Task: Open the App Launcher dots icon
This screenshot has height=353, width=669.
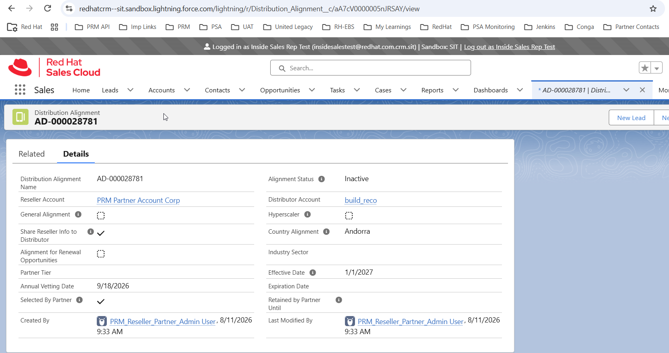Action: (20, 90)
